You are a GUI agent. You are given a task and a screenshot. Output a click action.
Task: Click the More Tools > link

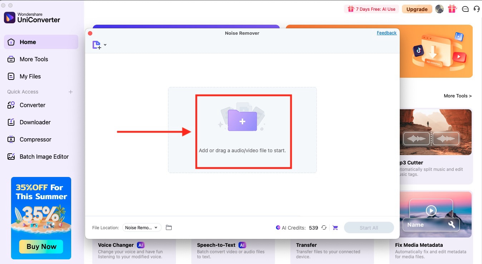pyautogui.click(x=458, y=96)
